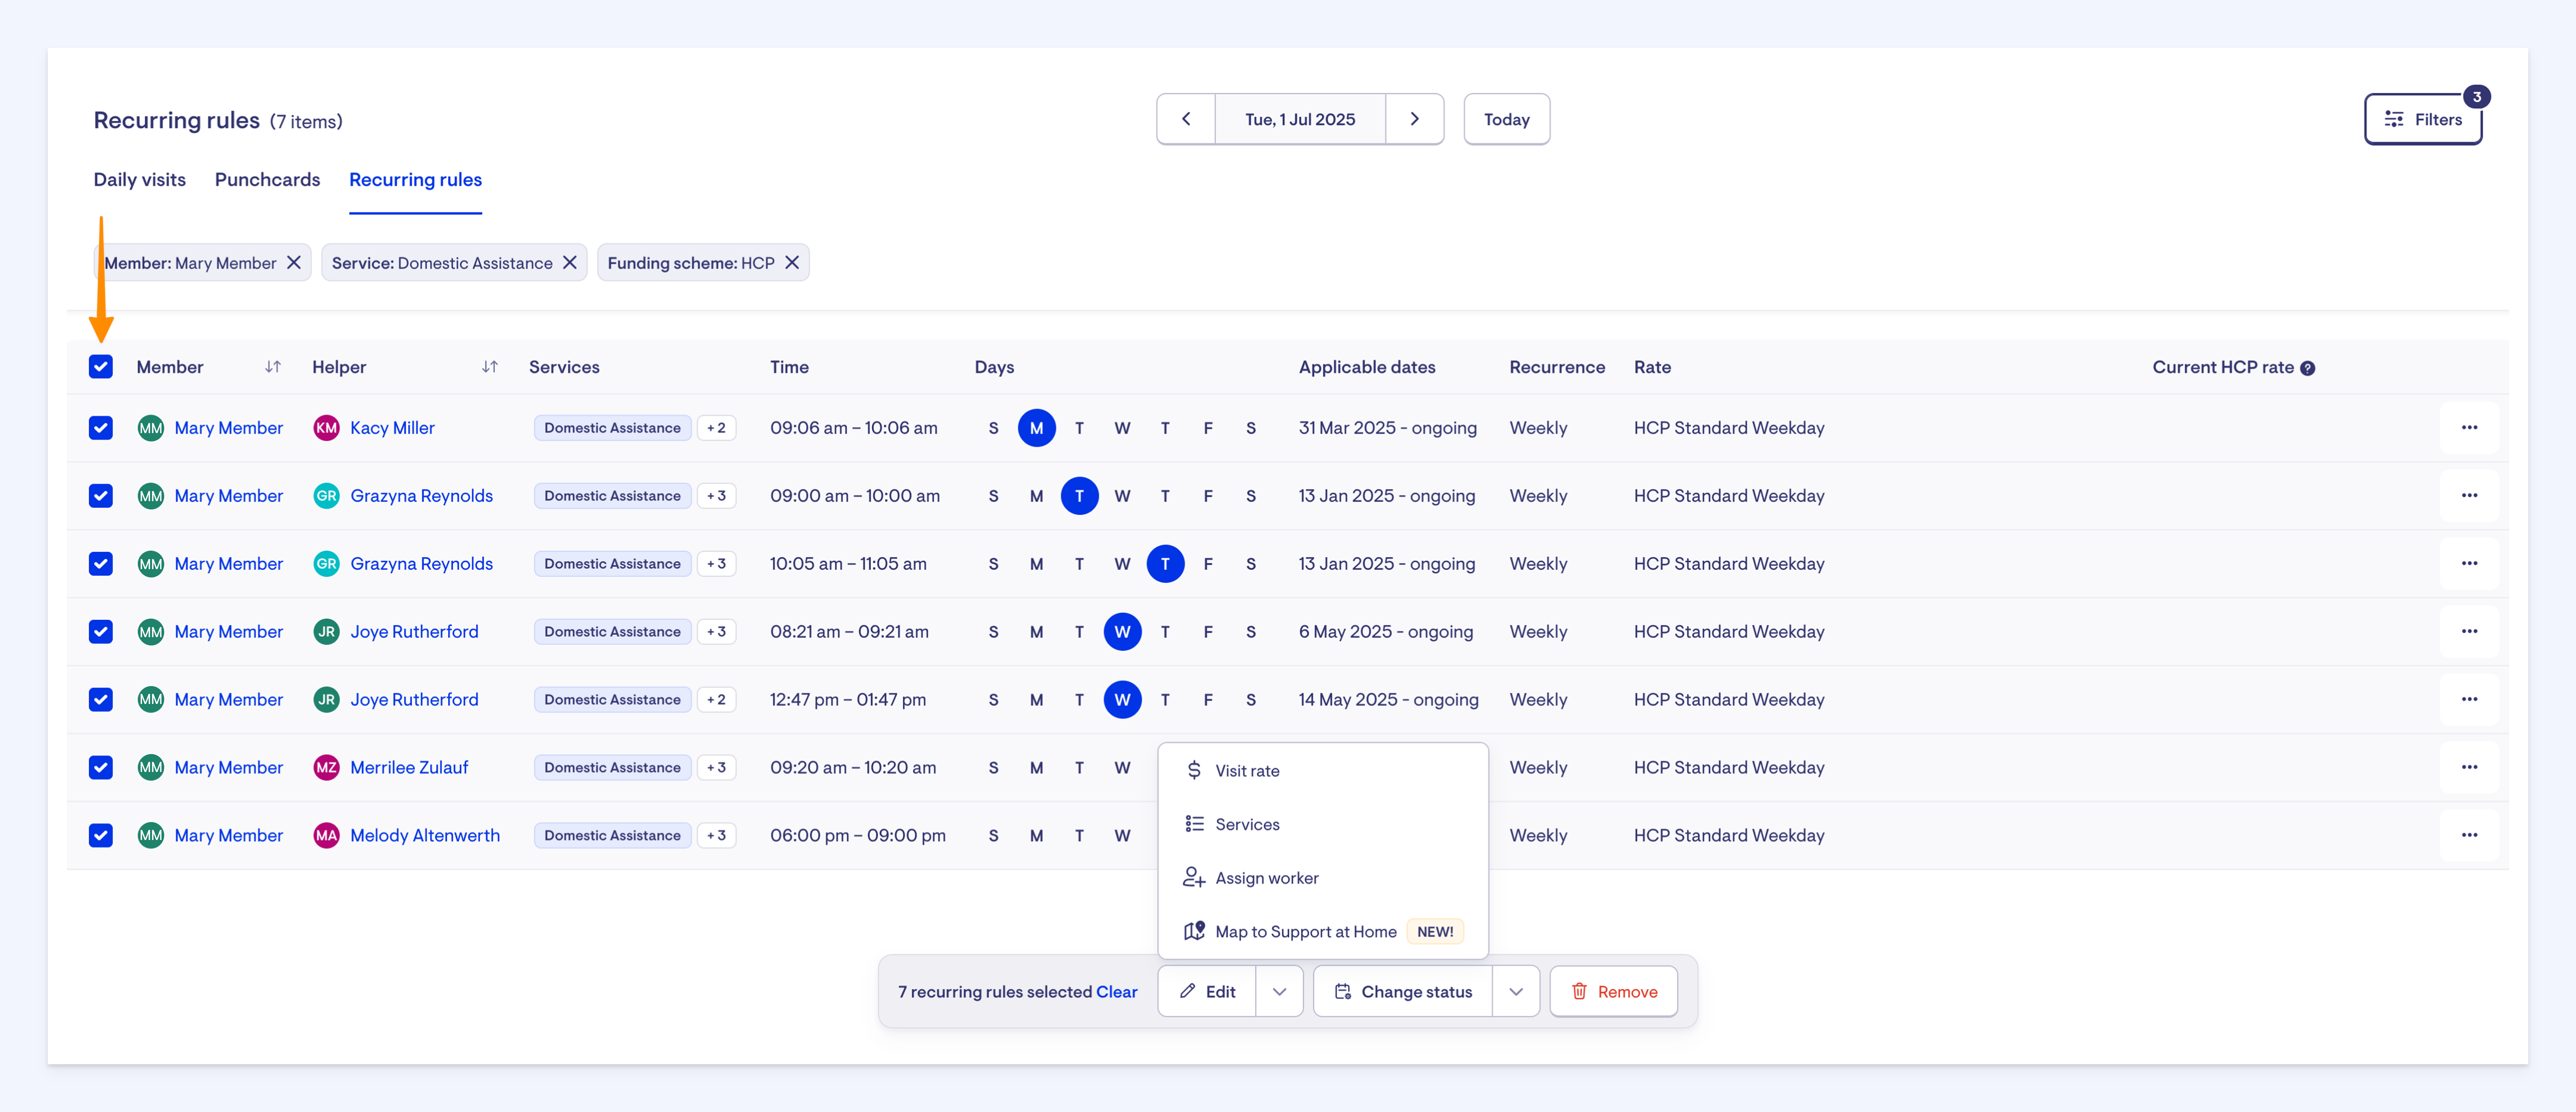This screenshot has width=2576, height=1112.
Task: Jump to Today's date
Action: pyautogui.click(x=1506, y=119)
